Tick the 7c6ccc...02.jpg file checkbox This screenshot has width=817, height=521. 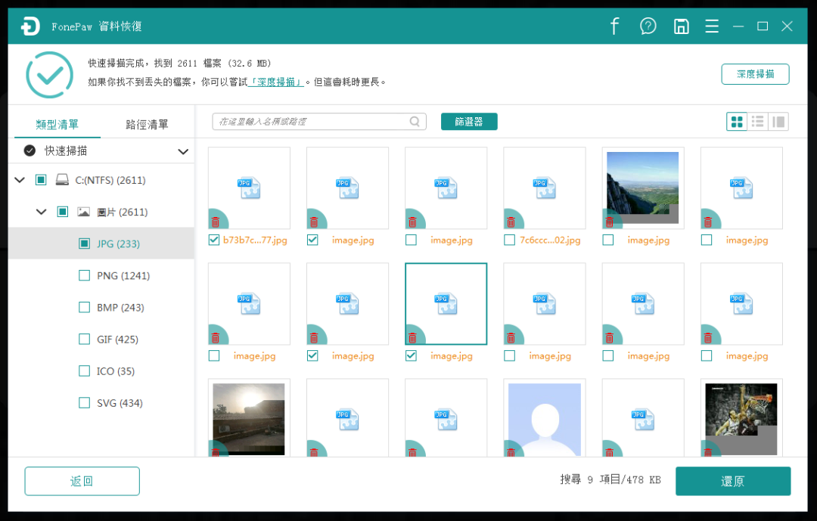509,240
